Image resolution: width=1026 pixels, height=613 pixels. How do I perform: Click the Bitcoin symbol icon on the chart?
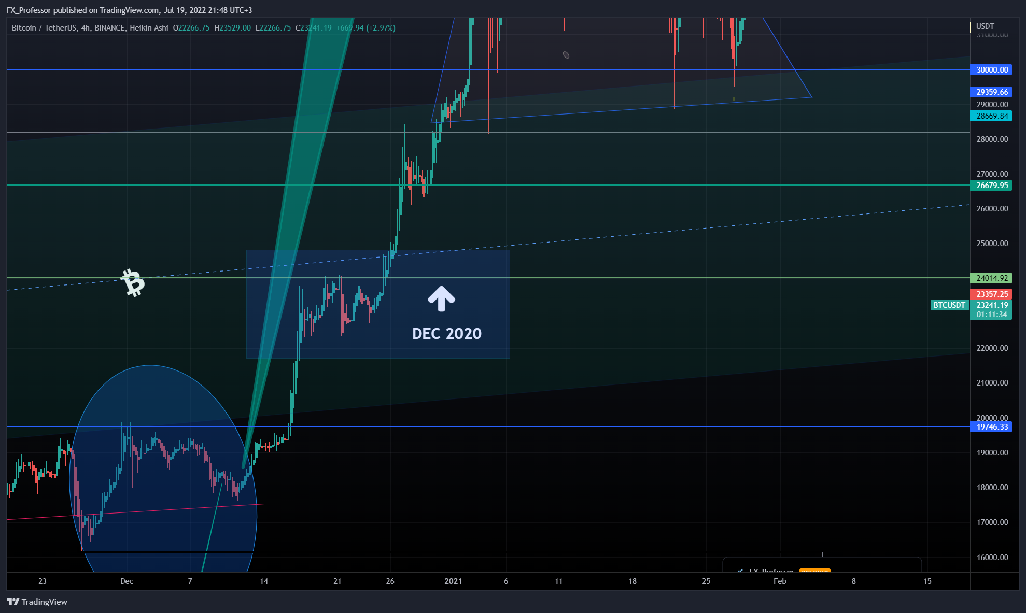133,282
